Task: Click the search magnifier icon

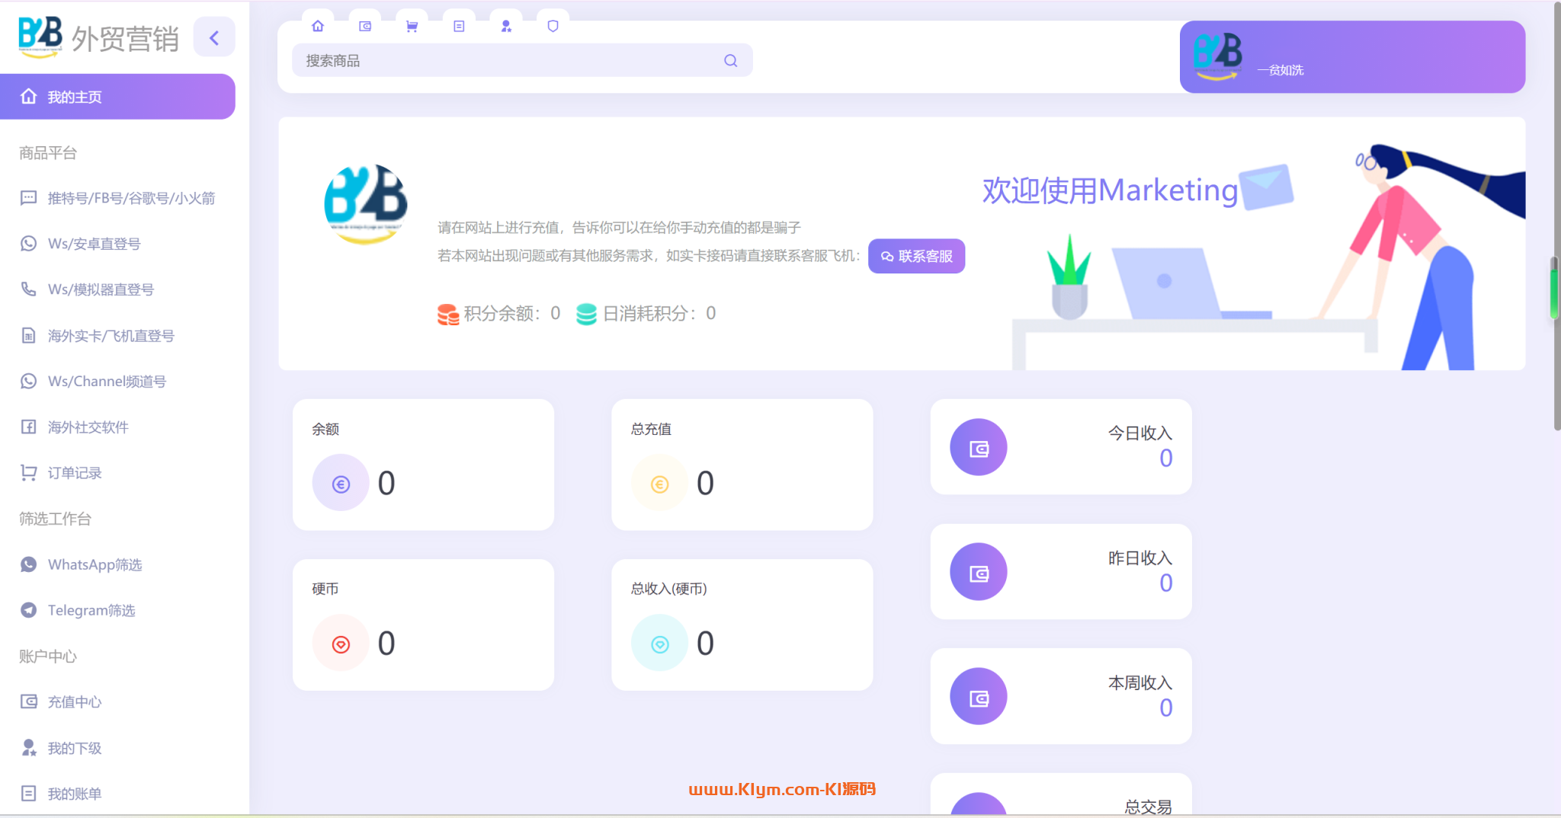Action: (x=730, y=61)
